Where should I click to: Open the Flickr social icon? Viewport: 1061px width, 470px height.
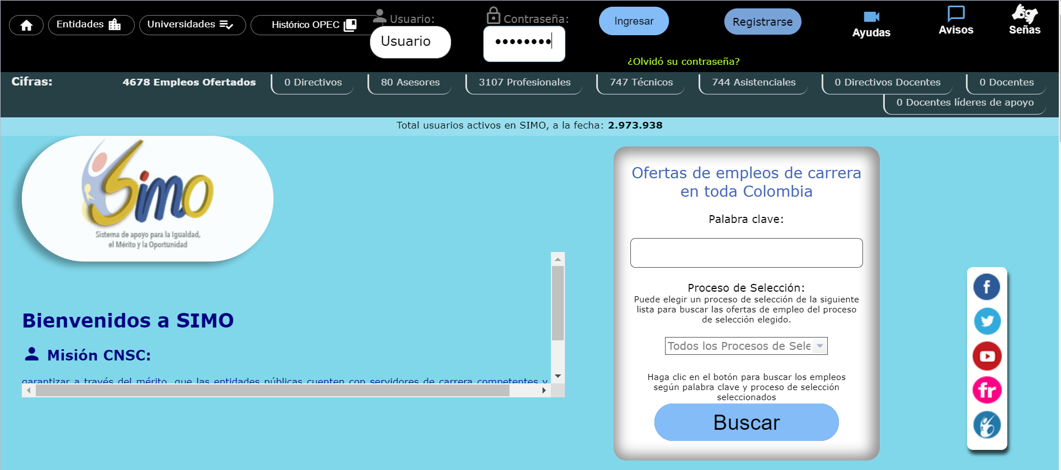987,390
